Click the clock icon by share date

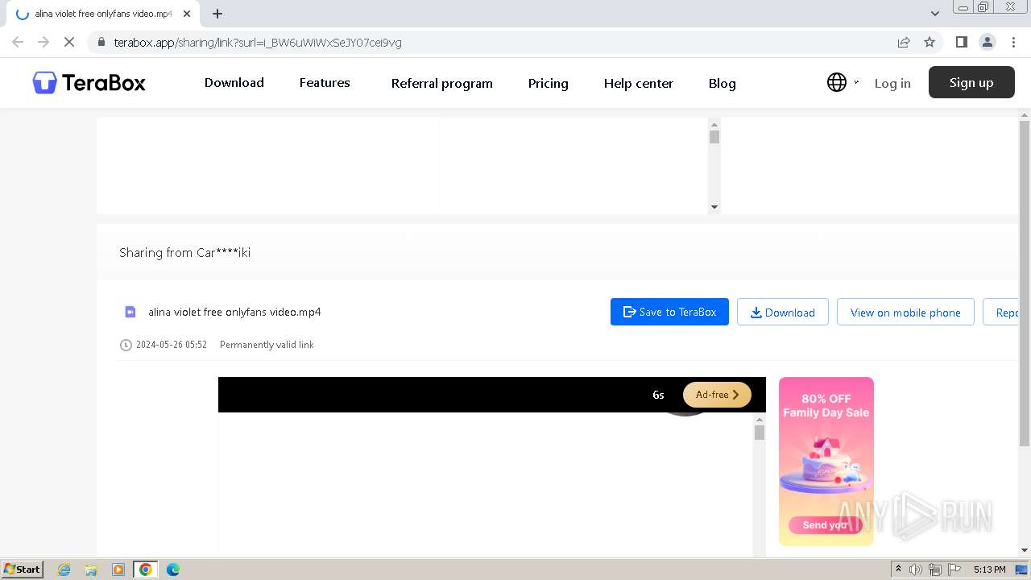[126, 345]
